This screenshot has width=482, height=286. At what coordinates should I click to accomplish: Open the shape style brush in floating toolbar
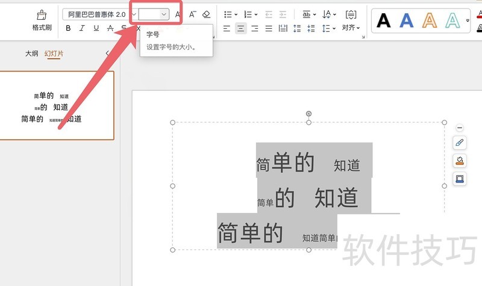[460, 143]
